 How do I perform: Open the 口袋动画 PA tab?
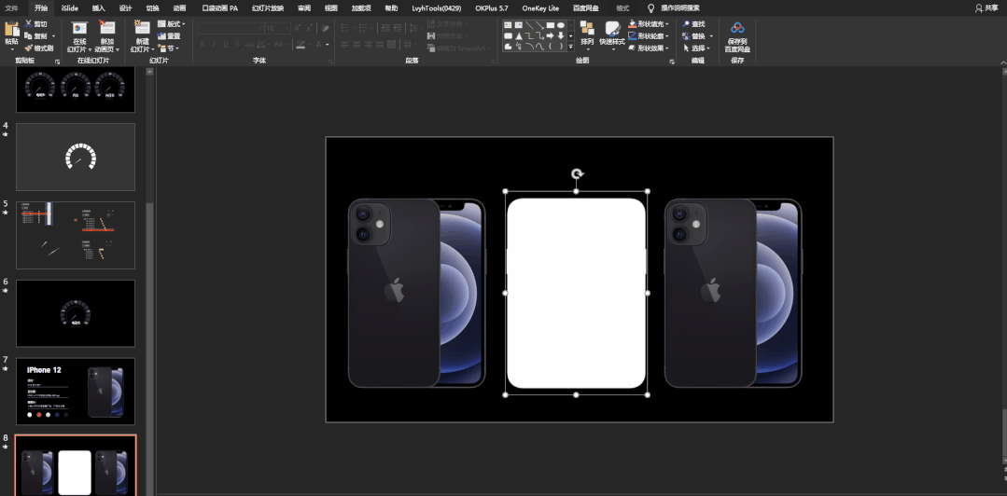click(x=219, y=7)
